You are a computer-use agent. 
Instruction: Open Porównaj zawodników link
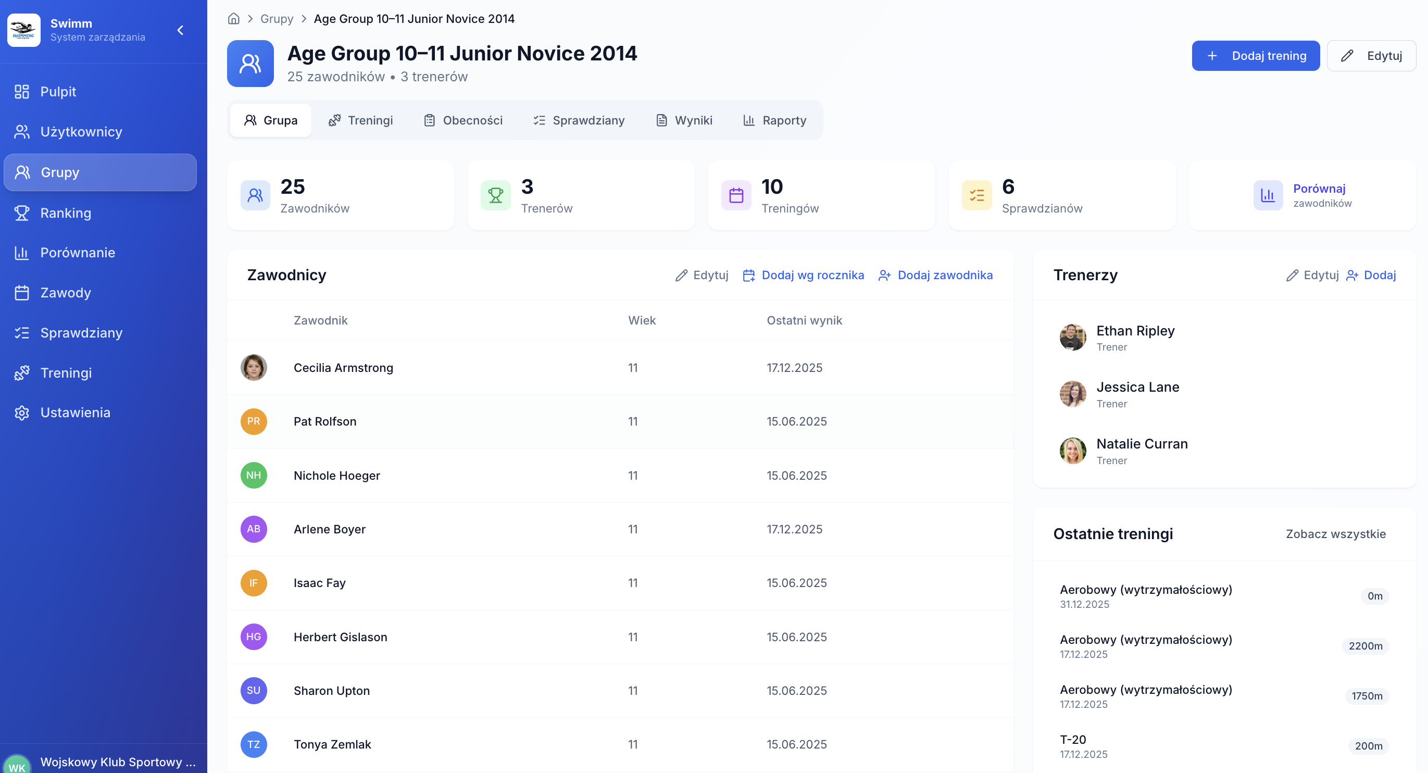pyautogui.click(x=1319, y=195)
